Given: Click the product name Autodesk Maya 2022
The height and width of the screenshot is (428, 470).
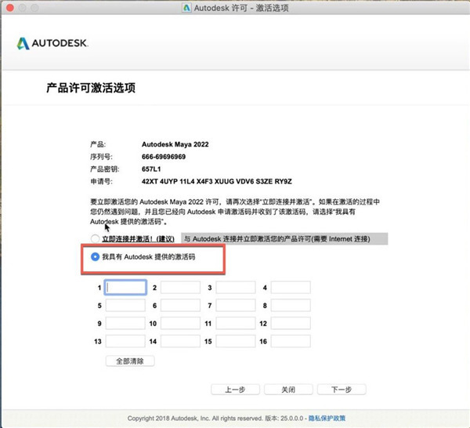Looking at the screenshot, I should 175,144.
